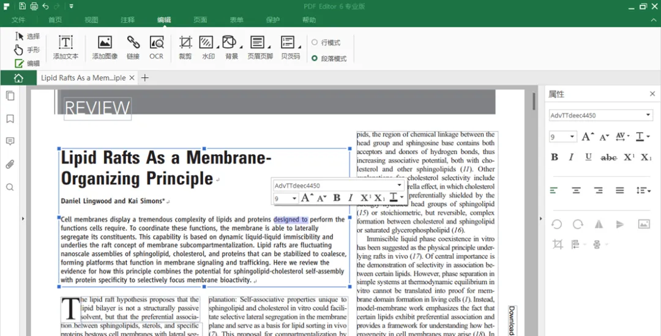Viewport: 661px width, 336px height.
Task: Collapse the properties panel arrow
Action: click(x=541, y=219)
